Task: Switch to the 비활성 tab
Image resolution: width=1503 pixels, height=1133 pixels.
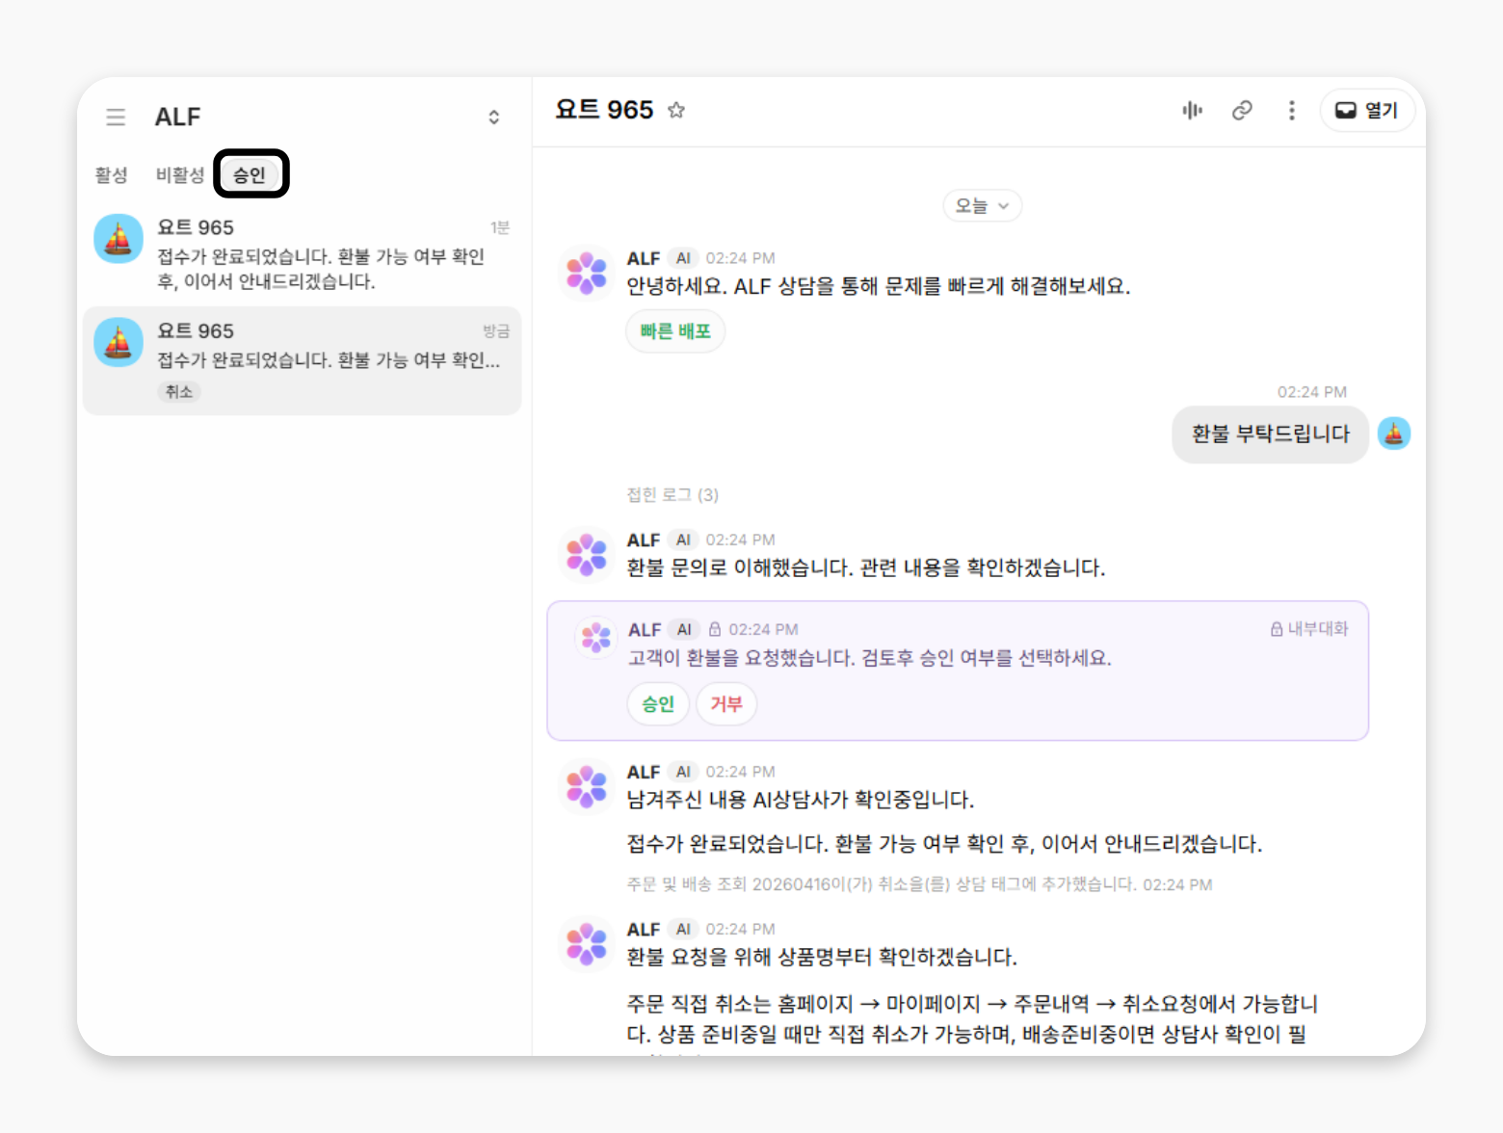Action: click(180, 174)
